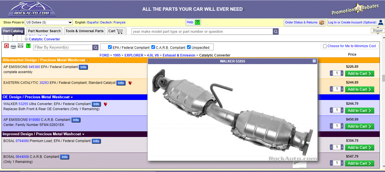This screenshot has width=385, height=172.
Task: Click heart icon beside WALKER 53255
Action: coord(106,104)
